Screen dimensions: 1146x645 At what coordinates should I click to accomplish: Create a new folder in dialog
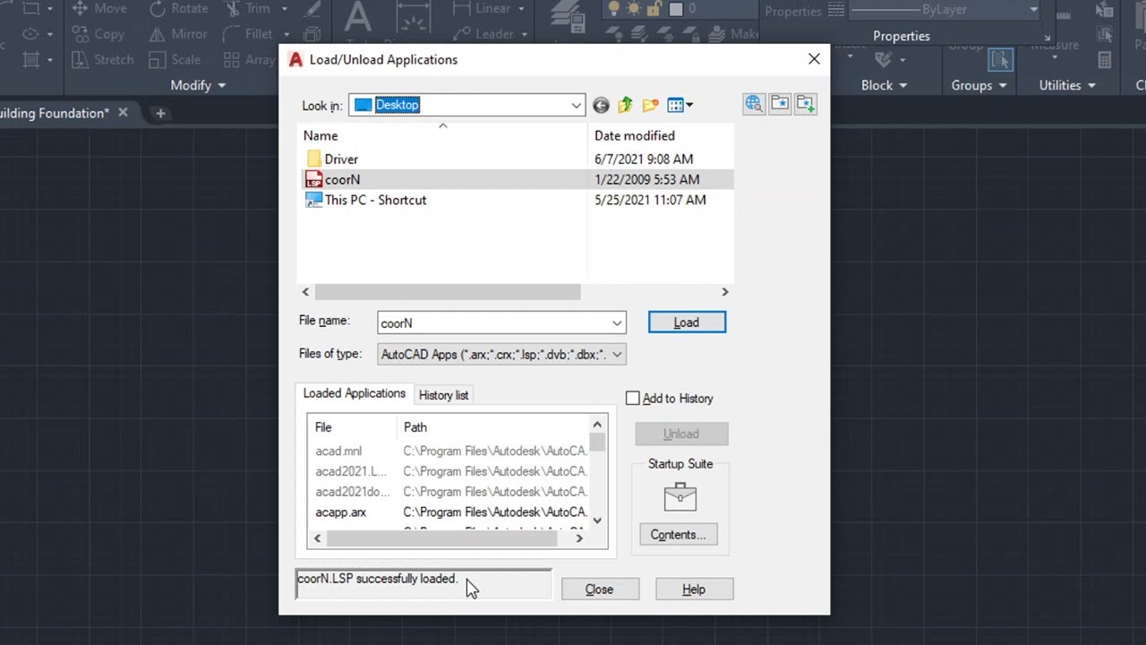click(x=650, y=105)
